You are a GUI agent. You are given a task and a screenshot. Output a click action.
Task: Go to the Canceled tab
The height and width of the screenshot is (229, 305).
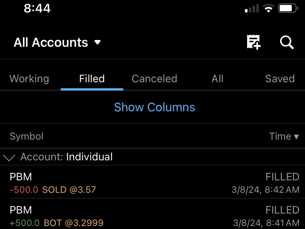[154, 78]
